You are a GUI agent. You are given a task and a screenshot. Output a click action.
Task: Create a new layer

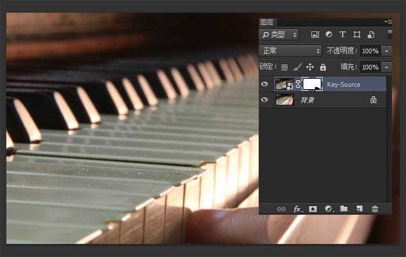pyautogui.click(x=359, y=209)
